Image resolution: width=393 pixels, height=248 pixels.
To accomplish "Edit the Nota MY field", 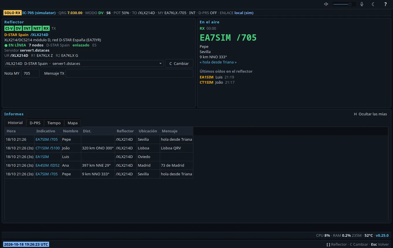I will (x=30, y=73).
